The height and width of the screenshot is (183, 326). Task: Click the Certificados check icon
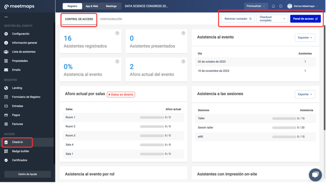6,160
